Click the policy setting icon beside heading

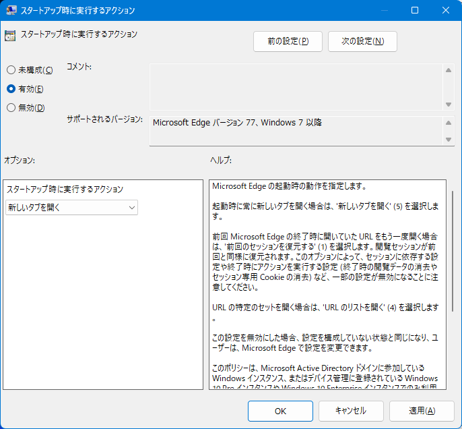[10, 36]
